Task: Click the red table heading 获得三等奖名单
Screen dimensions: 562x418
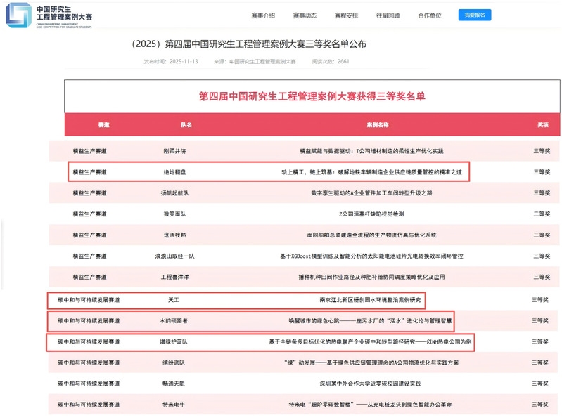Action: [312, 96]
